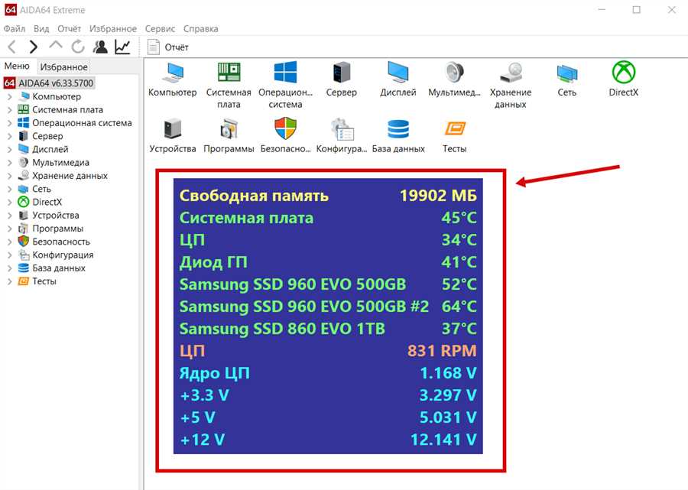
Task: Open the Конфигурация icon in the main panel
Action: tap(342, 135)
